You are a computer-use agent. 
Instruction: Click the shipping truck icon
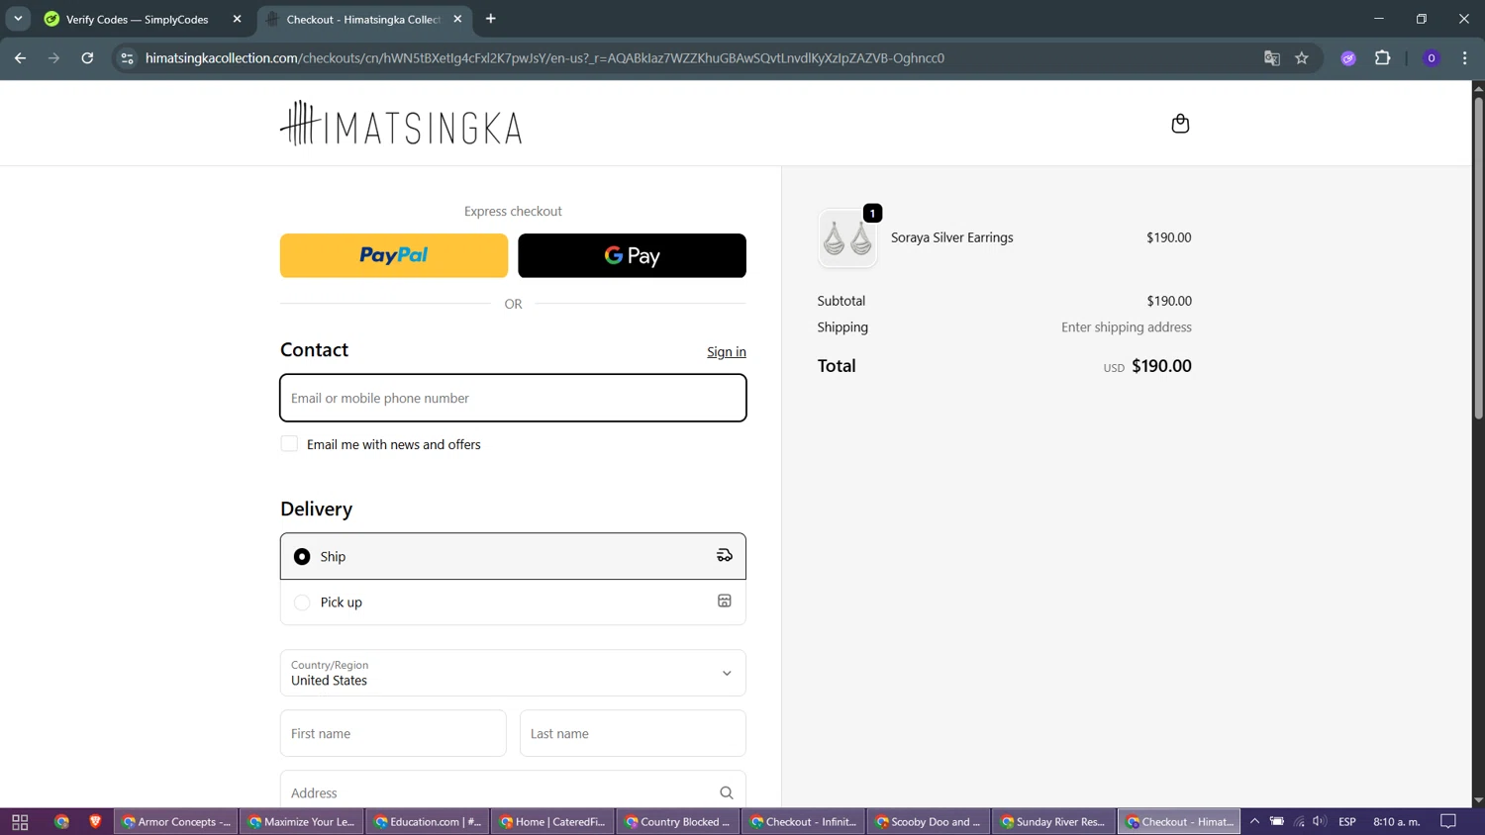pos(725,556)
